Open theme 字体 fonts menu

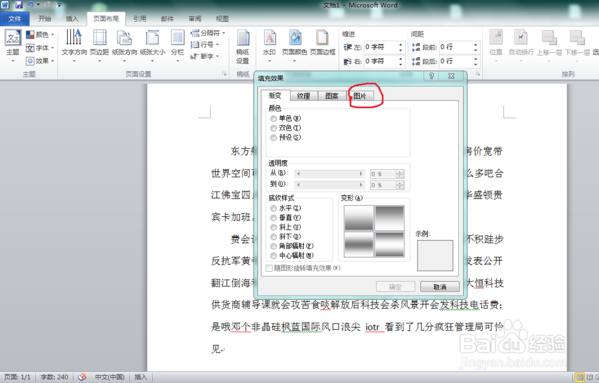(x=40, y=48)
